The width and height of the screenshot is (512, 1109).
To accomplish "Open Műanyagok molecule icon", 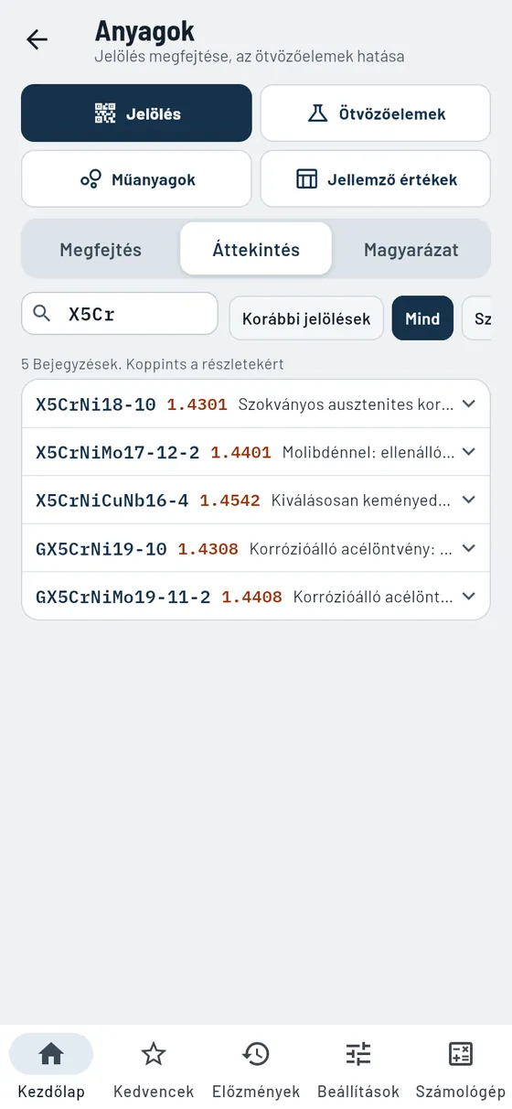I will pos(91,179).
